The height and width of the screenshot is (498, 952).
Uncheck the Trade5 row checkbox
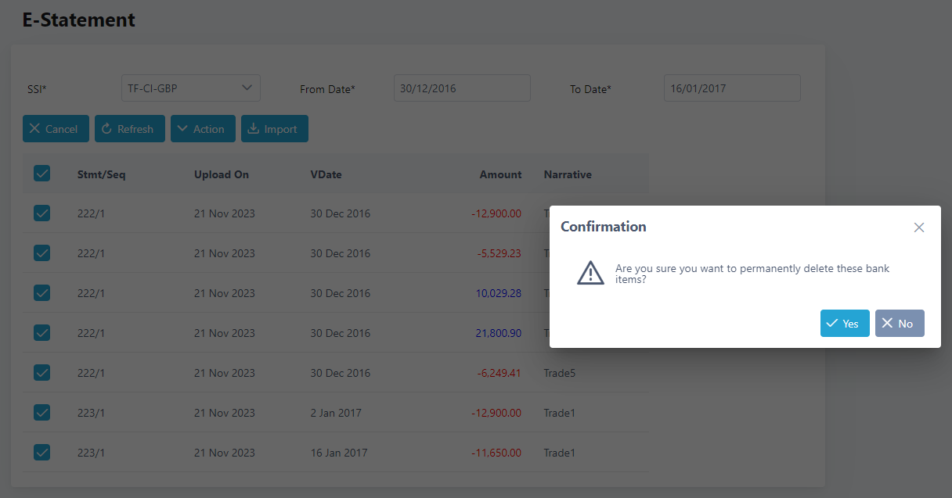coord(42,372)
